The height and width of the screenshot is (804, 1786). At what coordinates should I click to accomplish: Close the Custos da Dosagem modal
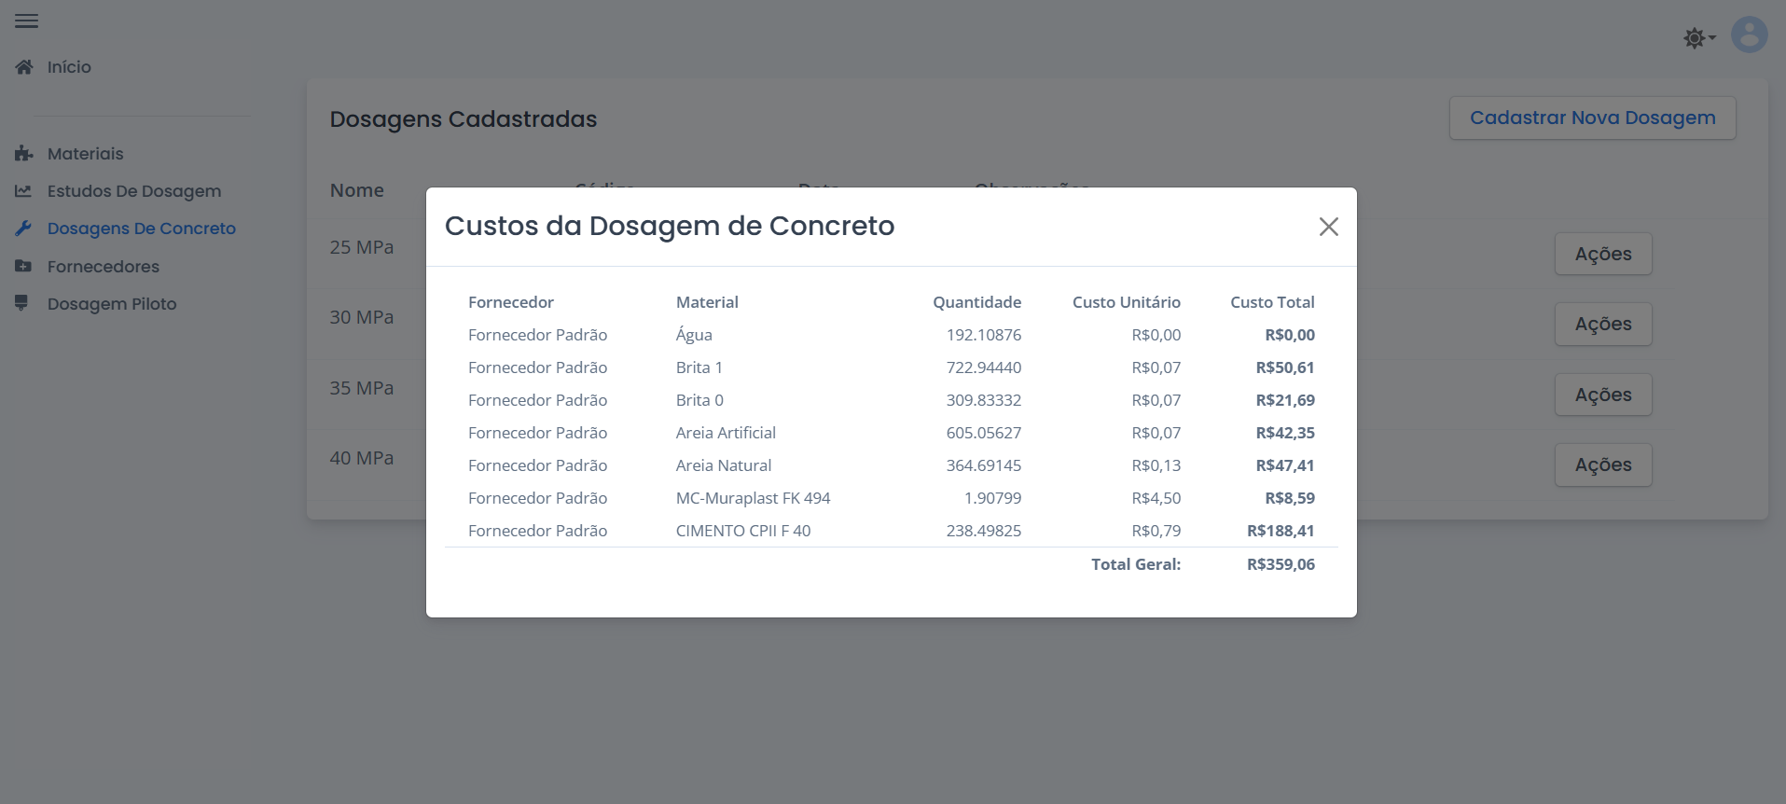[1328, 227]
